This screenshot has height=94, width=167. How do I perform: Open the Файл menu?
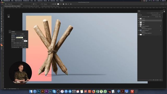click(x=12, y=1)
